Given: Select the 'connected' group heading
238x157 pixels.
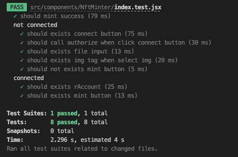Looking at the screenshot, I should pyautogui.click(x=29, y=78).
